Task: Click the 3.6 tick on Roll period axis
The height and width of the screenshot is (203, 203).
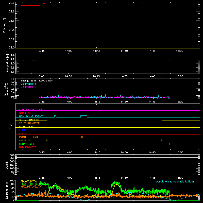Action: coord(12,72)
